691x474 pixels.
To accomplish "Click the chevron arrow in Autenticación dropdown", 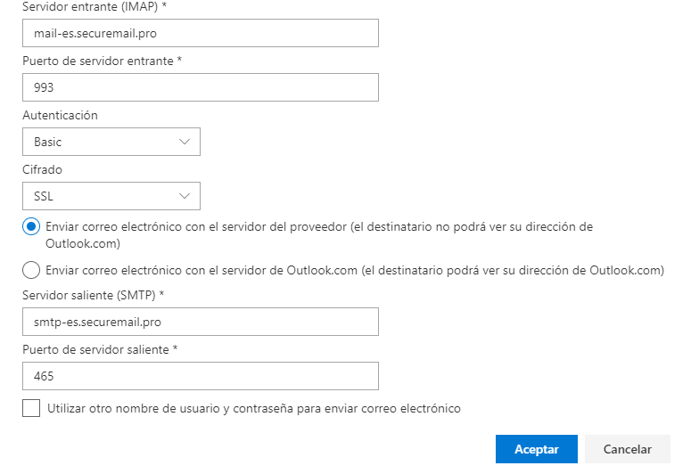I will (185, 142).
